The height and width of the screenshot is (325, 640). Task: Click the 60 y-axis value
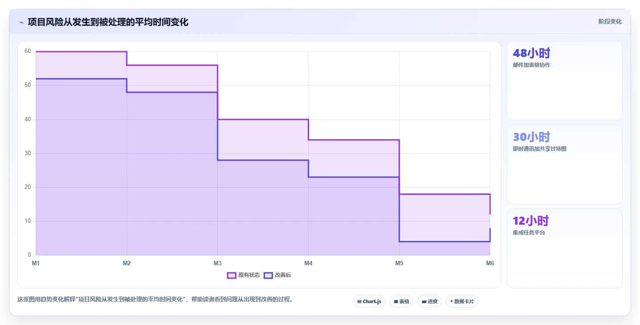click(x=28, y=51)
